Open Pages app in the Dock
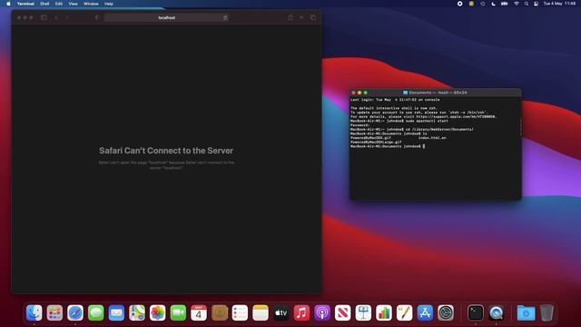The height and width of the screenshot is (327, 581). tap(404, 312)
